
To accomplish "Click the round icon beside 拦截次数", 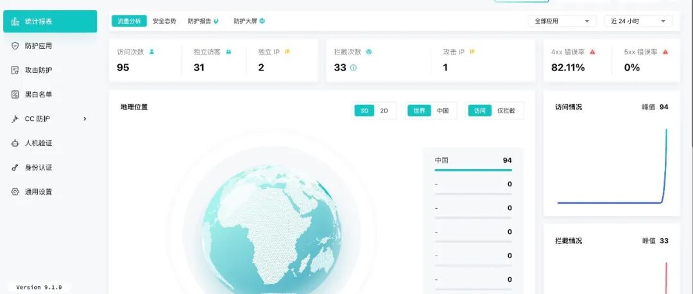I will [x=369, y=52].
